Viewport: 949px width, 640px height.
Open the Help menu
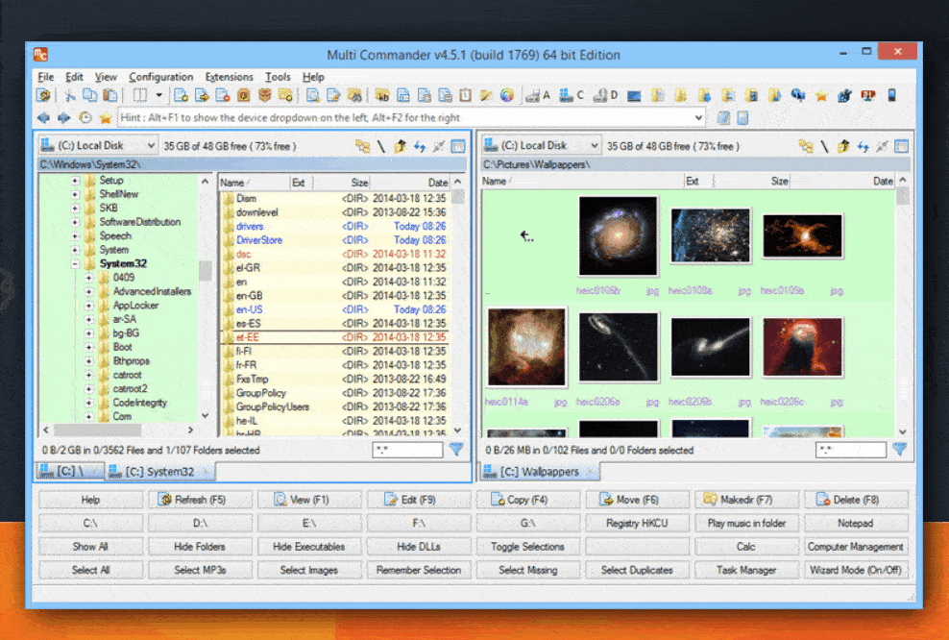pos(313,77)
